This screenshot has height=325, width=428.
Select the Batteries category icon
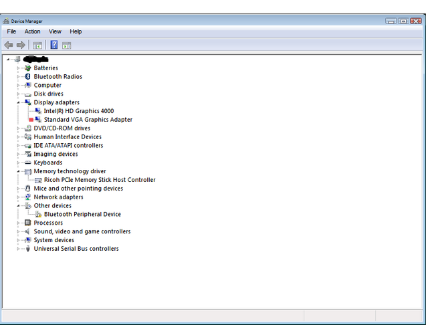(28, 68)
